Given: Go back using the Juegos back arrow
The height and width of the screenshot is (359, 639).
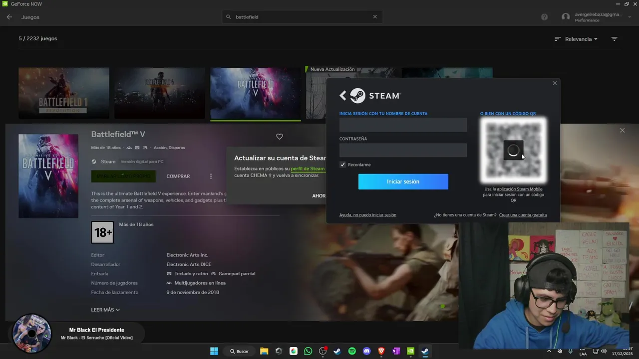Looking at the screenshot, I should click(9, 17).
